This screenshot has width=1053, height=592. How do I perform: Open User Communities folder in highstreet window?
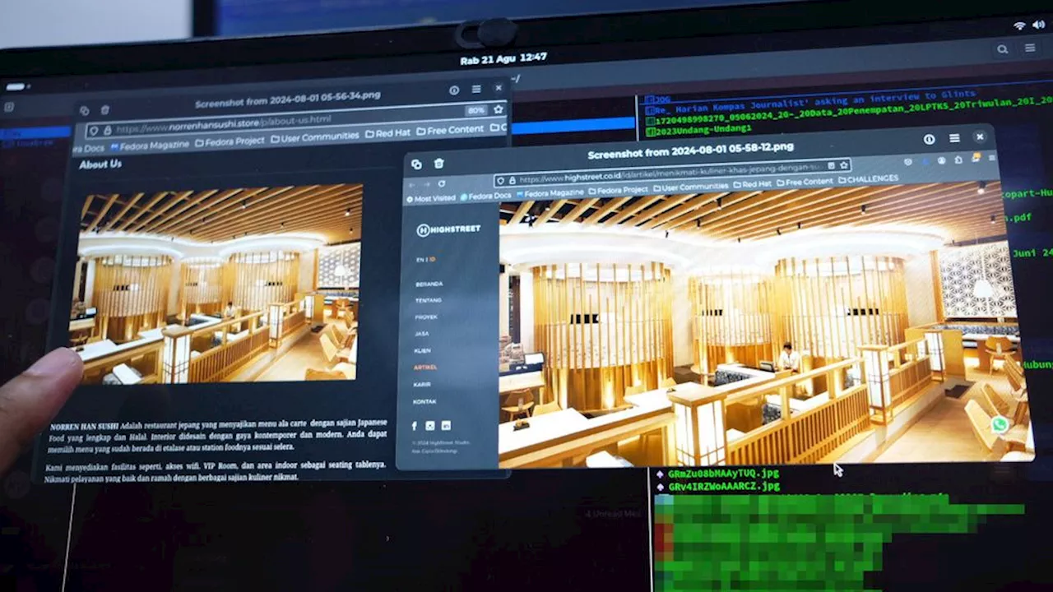(691, 187)
